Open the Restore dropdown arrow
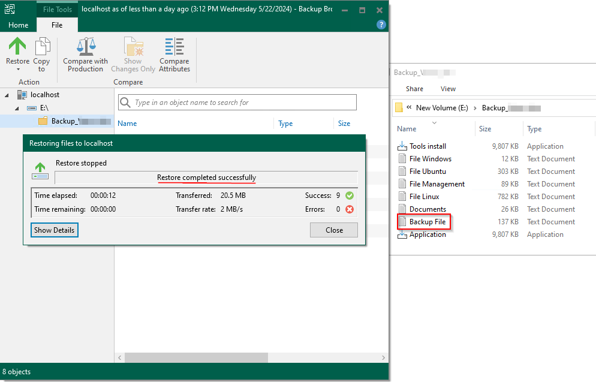Image resolution: width=596 pixels, height=382 pixels. pos(17,70)
